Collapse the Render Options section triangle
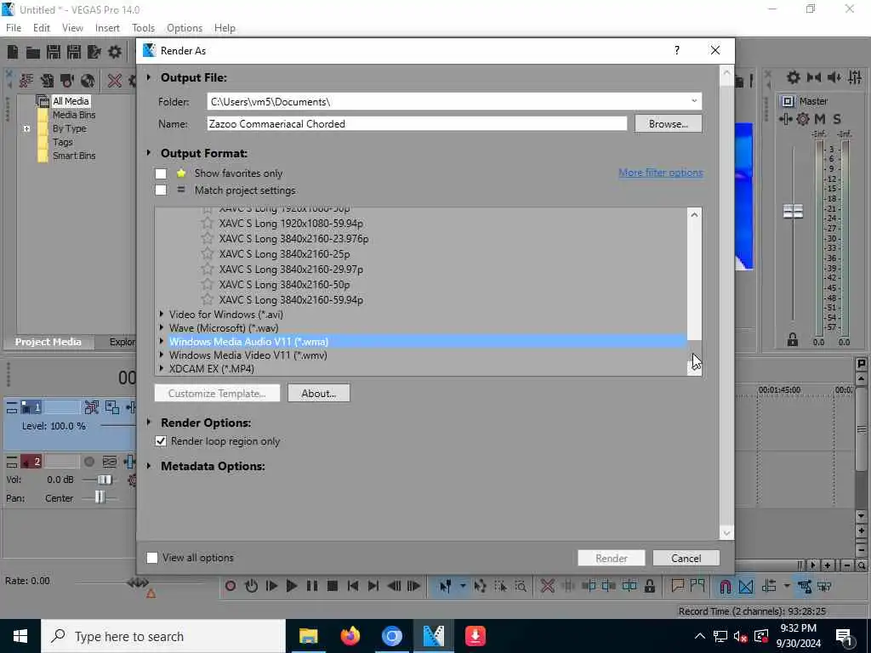 (149, 422)
